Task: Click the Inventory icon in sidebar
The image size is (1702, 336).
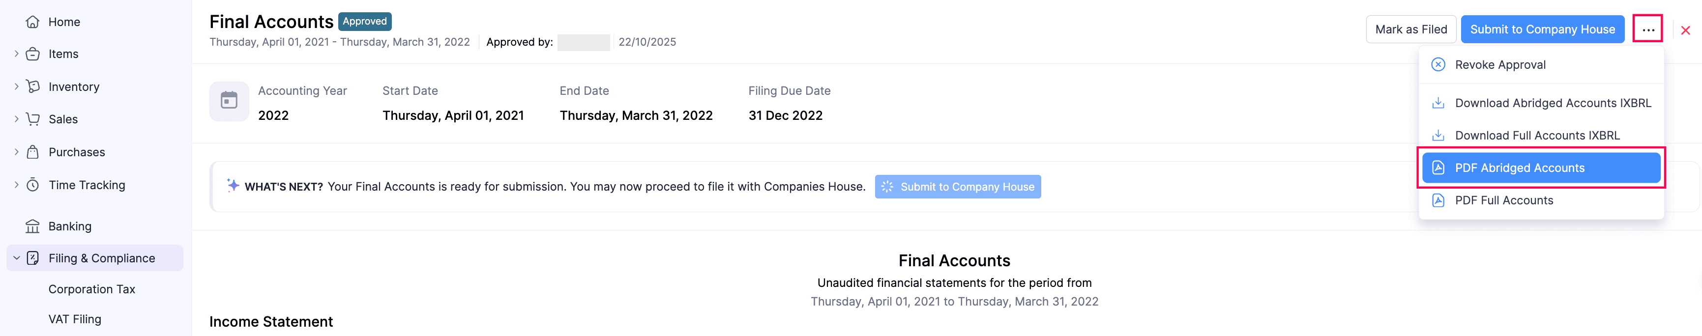Action: tap(32, 86)
